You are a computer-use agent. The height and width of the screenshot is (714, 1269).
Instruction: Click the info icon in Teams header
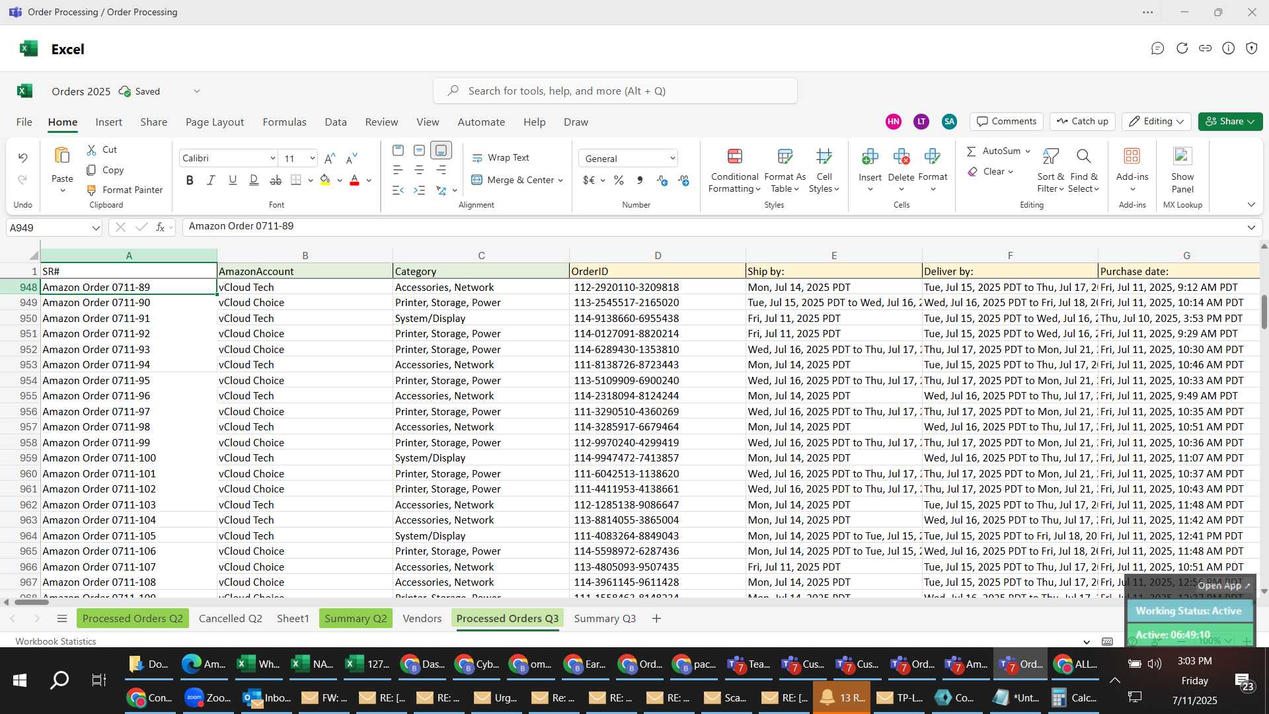point(1228,48)
